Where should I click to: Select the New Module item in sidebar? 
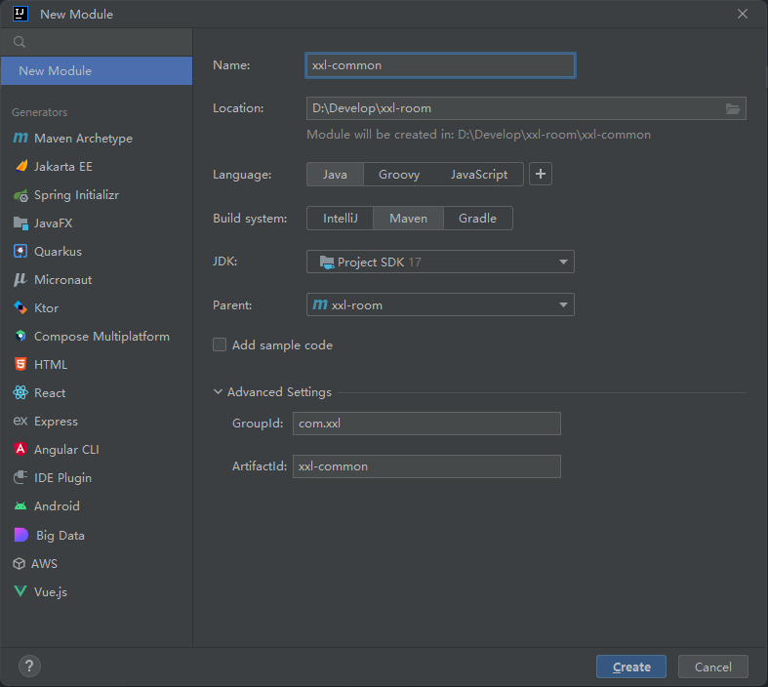97,70
